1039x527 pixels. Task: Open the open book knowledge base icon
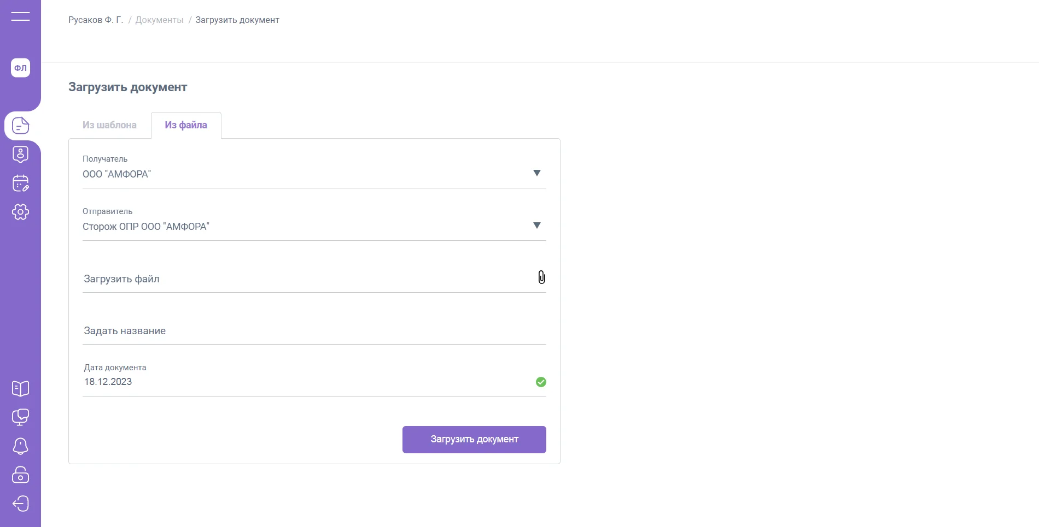[x=20, y=389]
